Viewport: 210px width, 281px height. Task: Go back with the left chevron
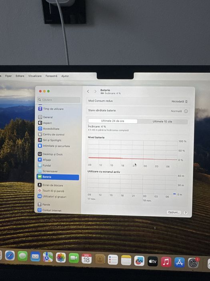pyautogui.click(x=88, y=92)
